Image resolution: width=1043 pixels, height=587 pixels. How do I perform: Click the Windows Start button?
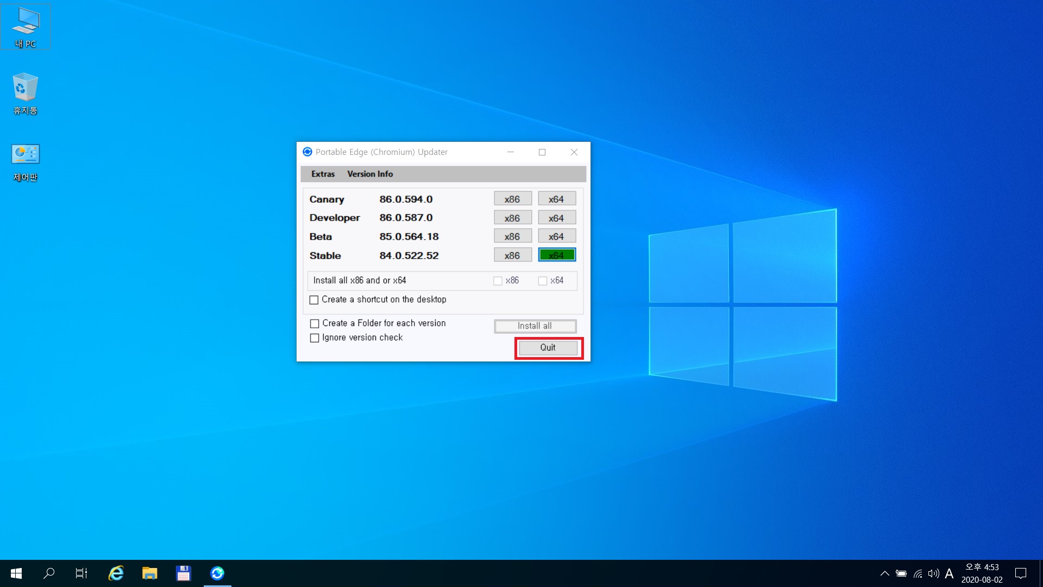coord(16,573)
